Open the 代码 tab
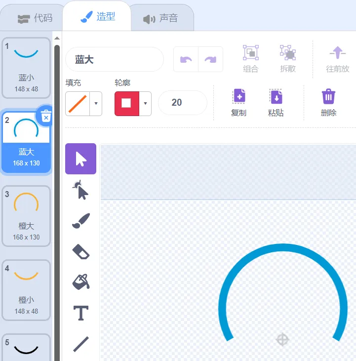The image size is (356, 361). (35, 18)
